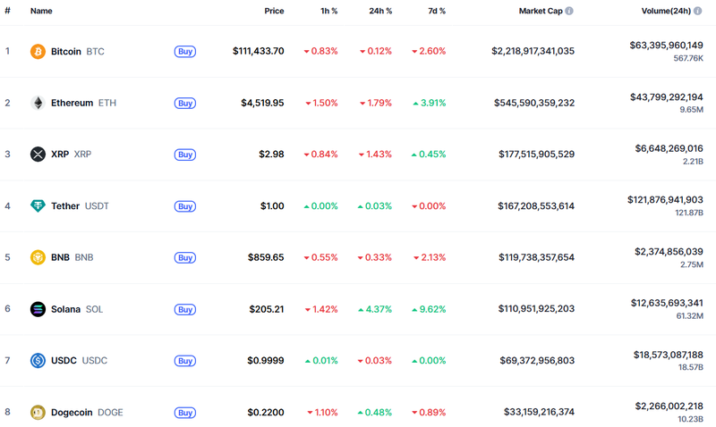
Task: Sort by the 7d % column header
Action: (x=434, y=12)
